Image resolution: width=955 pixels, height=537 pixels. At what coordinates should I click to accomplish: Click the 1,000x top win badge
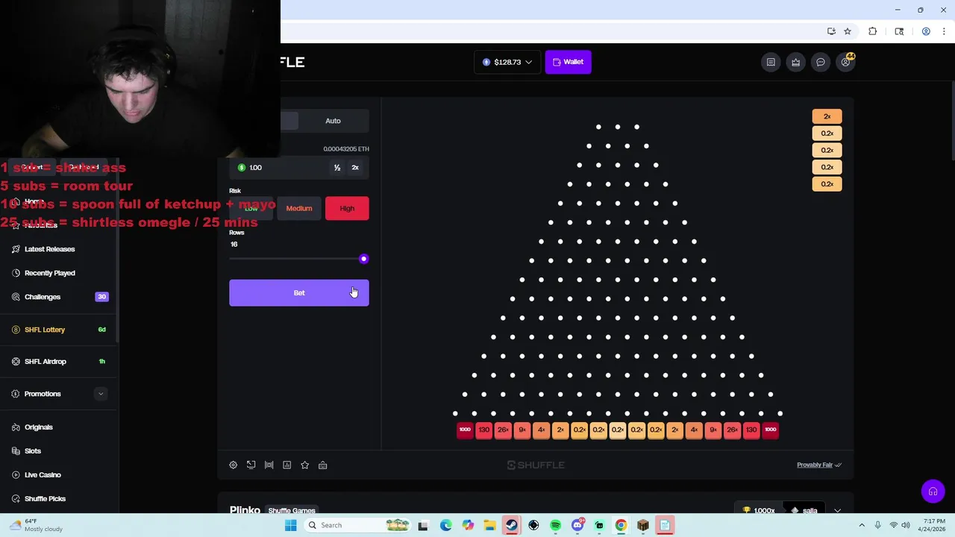click(x=758, y=511)
